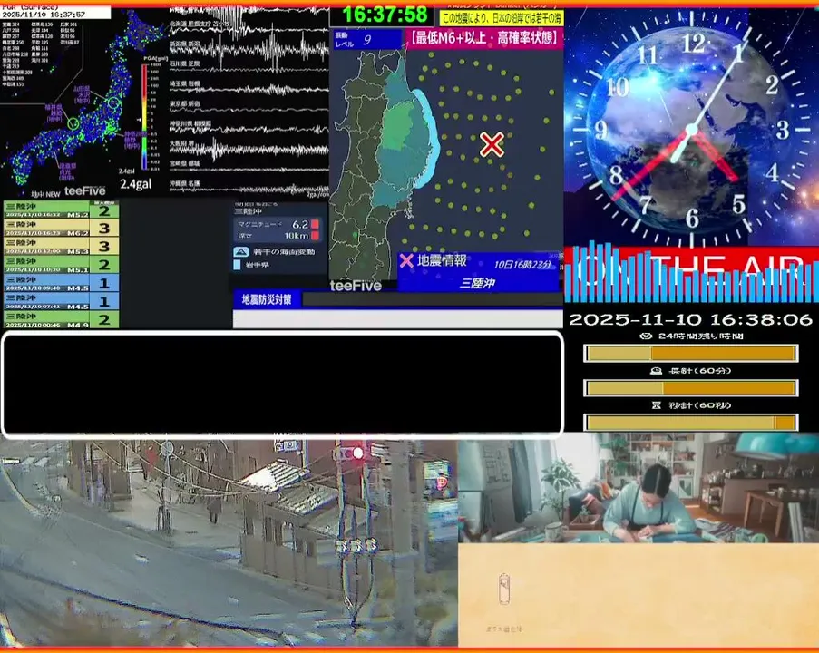Screen dimensions: 819x653
Task: Click the analog Earth clock face
Action: 691,129
